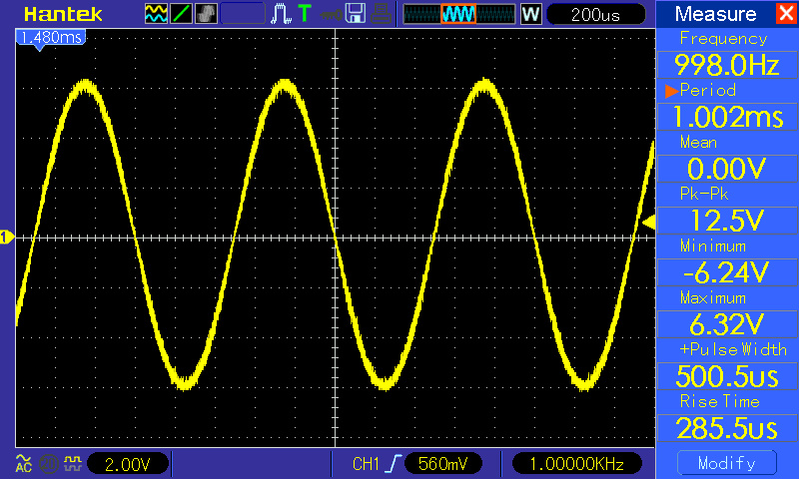The width and height of the screenshot is (799, 479).
Task: Click the yellow trigger level arrow on right edge
Action: [647, 223]
